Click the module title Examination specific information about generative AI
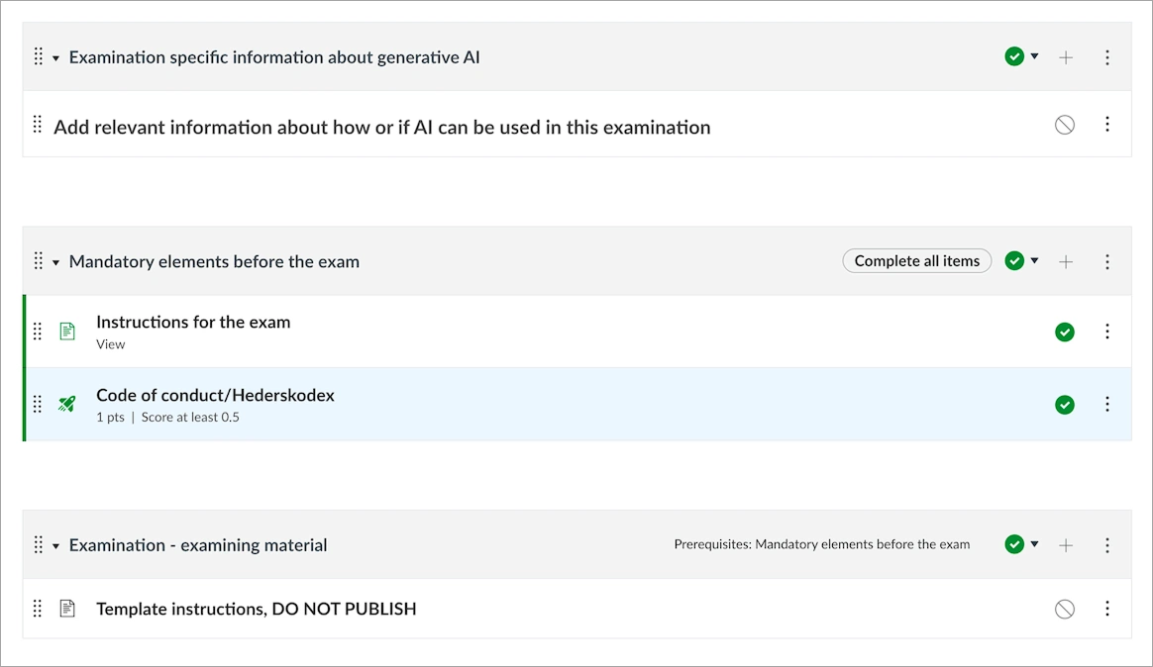 point(274,57)
